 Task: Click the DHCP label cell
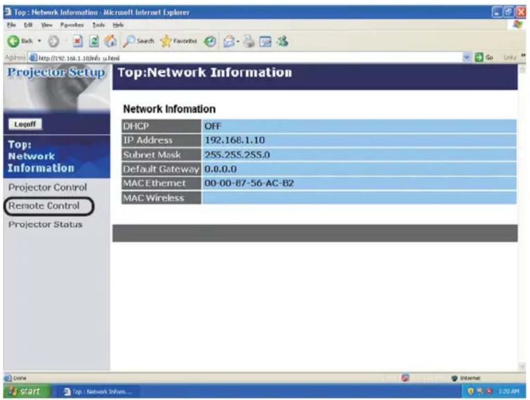(x=161, y=126)
